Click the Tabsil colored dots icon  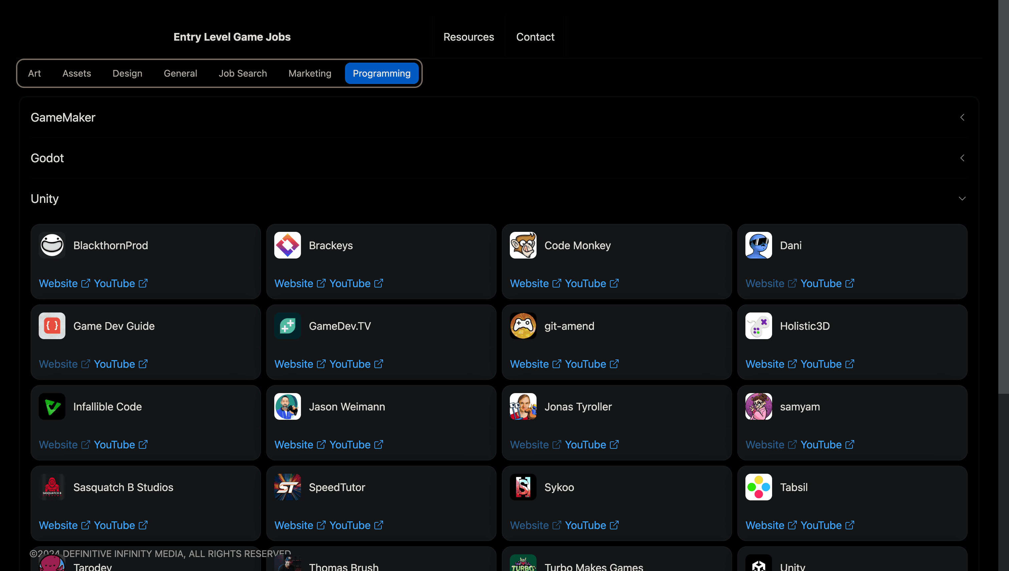click(758, 487)
